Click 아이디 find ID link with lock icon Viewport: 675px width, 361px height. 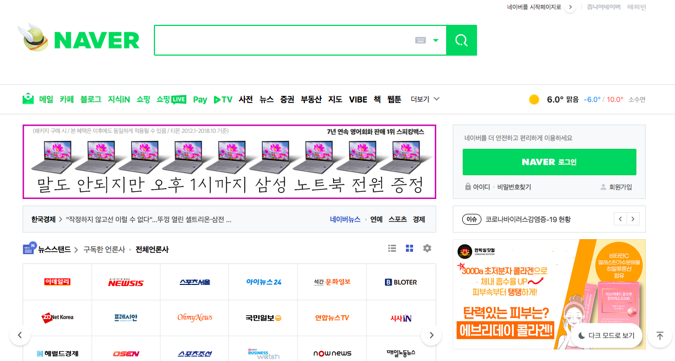(x=478, y=187)
